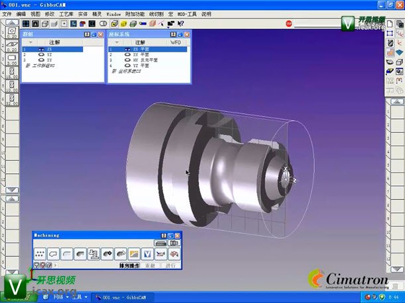Open 网络 dropdown on the taskbar
405x303 pixels.
click(x=61, y=297)
